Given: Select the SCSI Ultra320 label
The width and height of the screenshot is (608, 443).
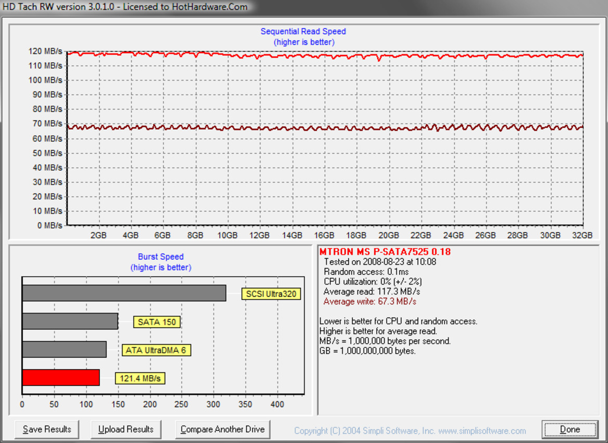Looking at the screenshot, I should 271,294.
